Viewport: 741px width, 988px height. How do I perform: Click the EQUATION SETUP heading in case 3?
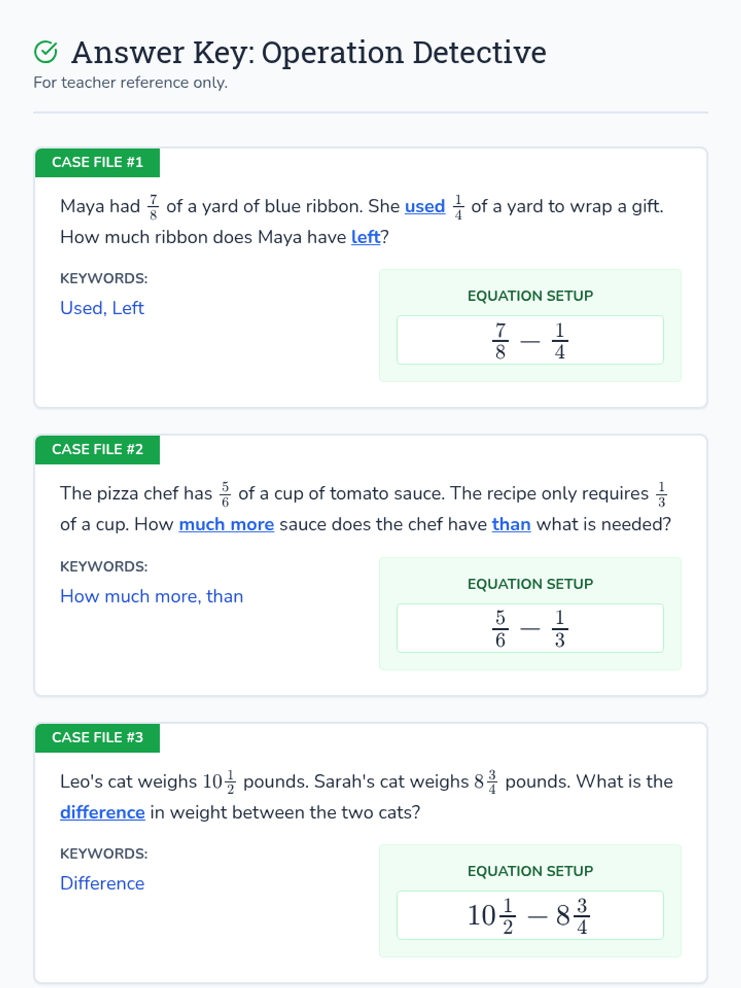click(530, 871)
